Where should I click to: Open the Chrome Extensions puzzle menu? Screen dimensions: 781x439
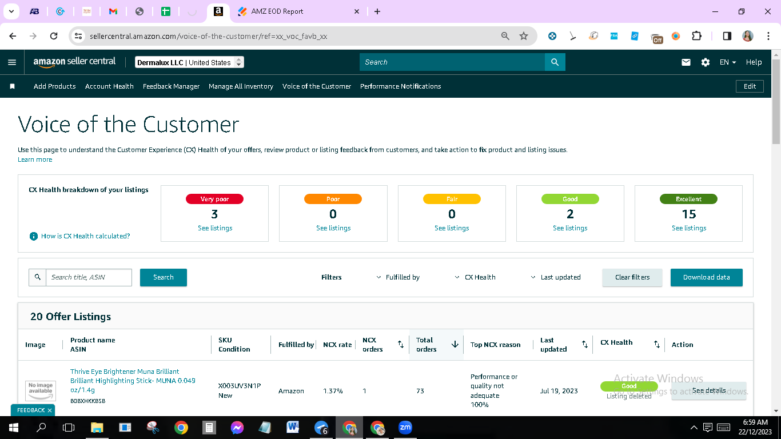pos(696,36)
